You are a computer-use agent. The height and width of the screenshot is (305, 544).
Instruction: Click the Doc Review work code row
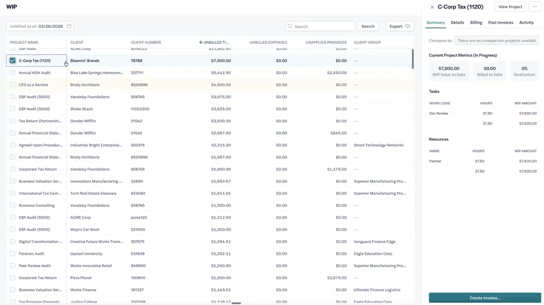pyautogui.click(x=482, y=113)
